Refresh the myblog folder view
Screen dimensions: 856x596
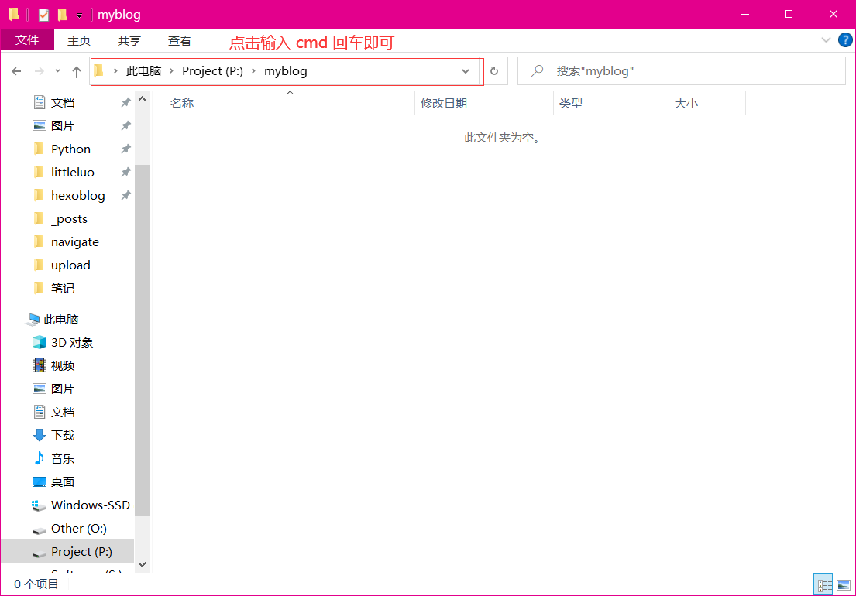[494, 71]
